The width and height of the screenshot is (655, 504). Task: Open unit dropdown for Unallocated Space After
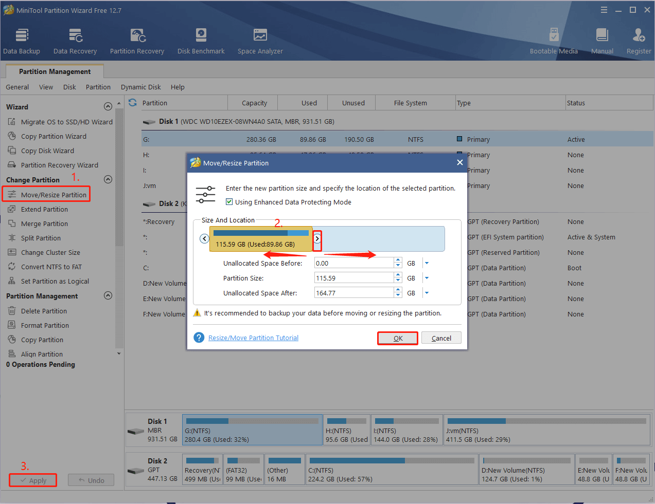(427, 293)
